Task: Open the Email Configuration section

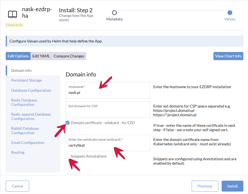Action: pos(27,143)
